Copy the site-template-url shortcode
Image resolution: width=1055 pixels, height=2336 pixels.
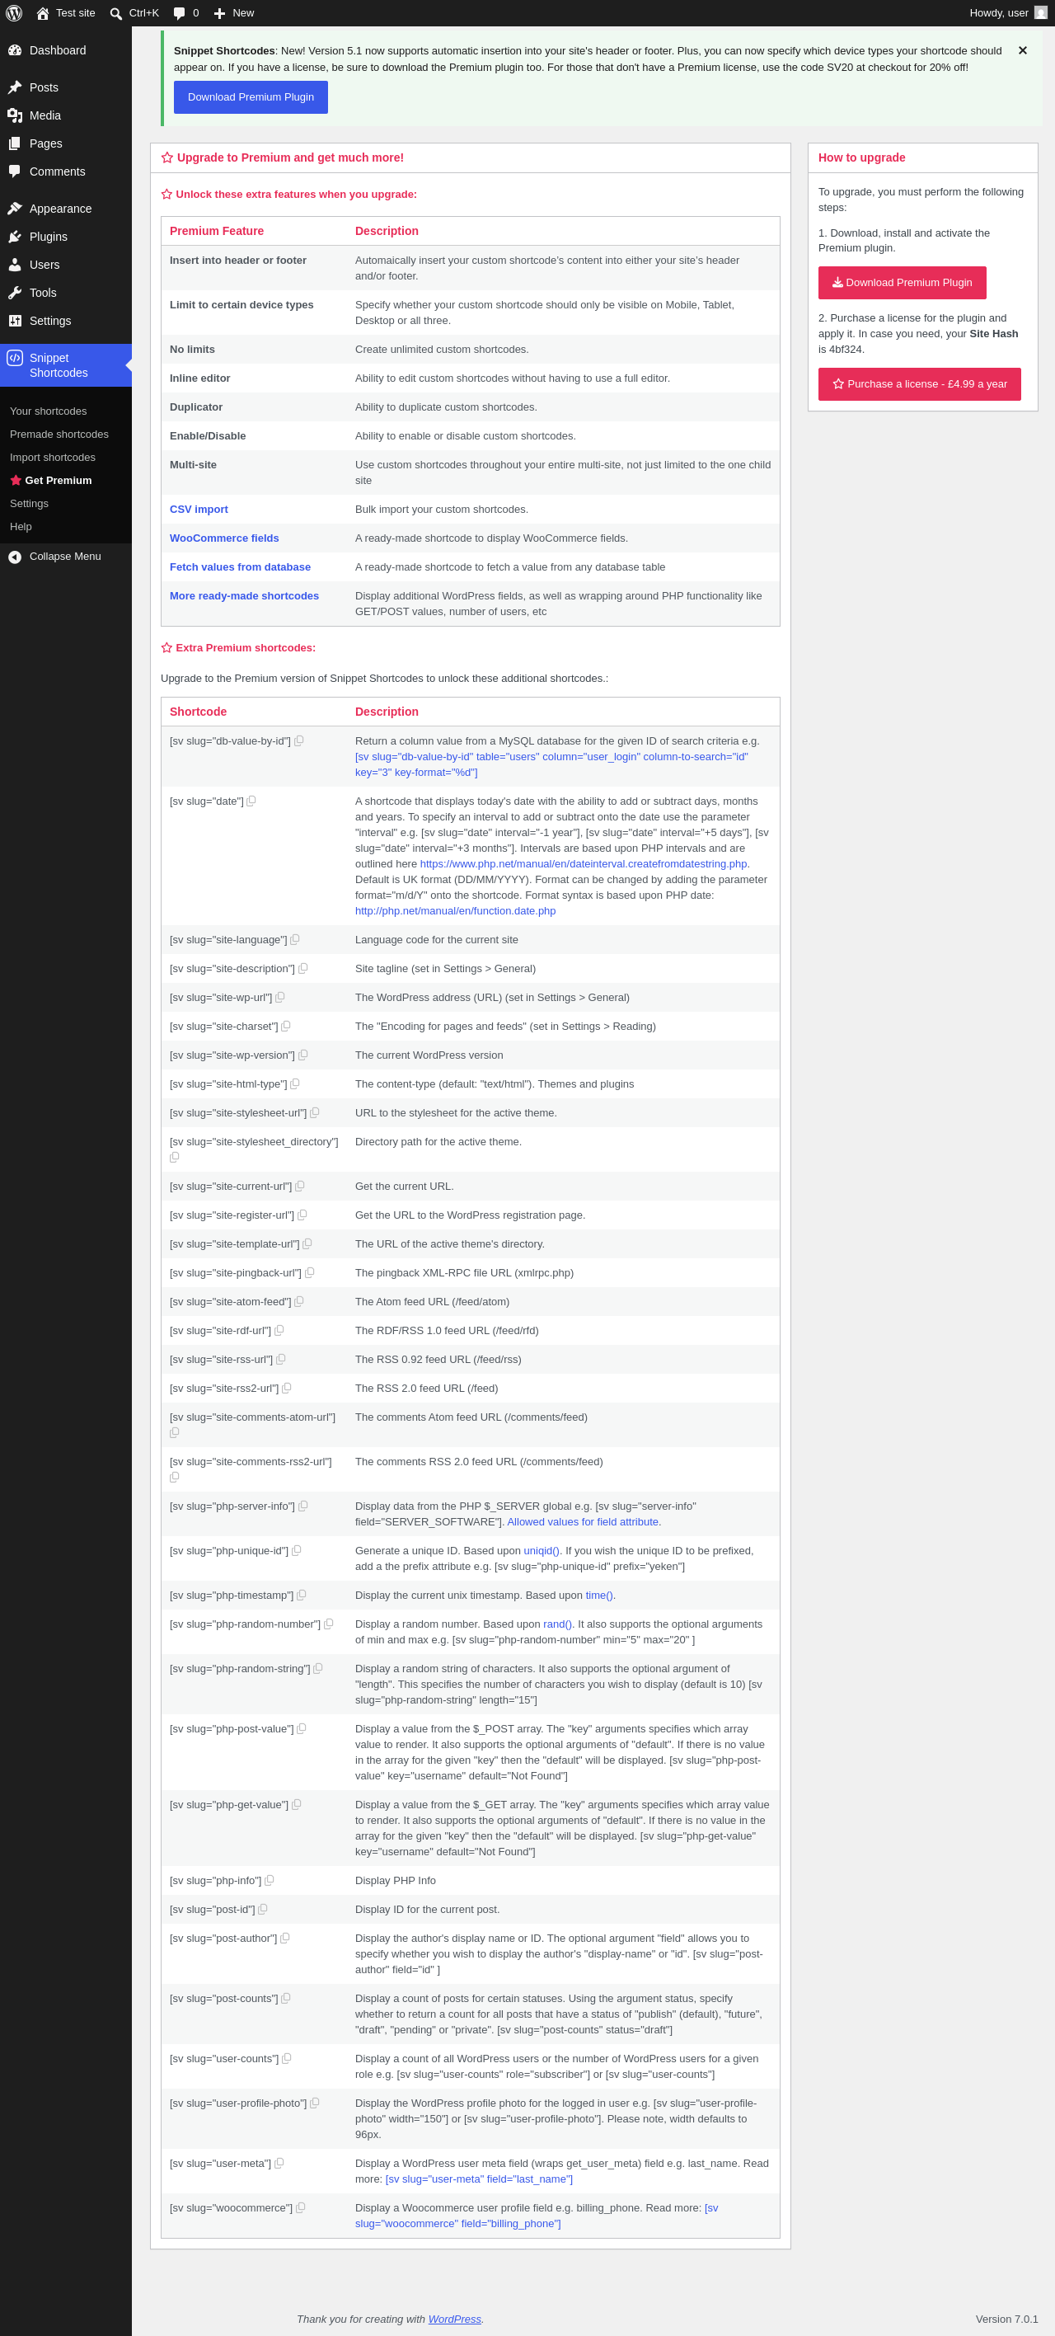pos(307,1244)
